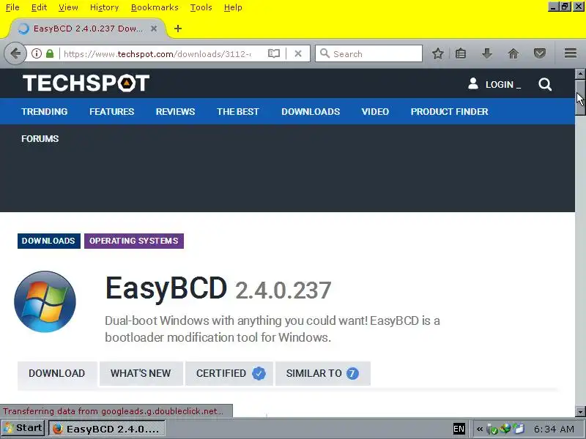This screenshot has width=586, height=439.
Task: Click the TechSpot site search magnifier
Action: (x=545, y=84)
